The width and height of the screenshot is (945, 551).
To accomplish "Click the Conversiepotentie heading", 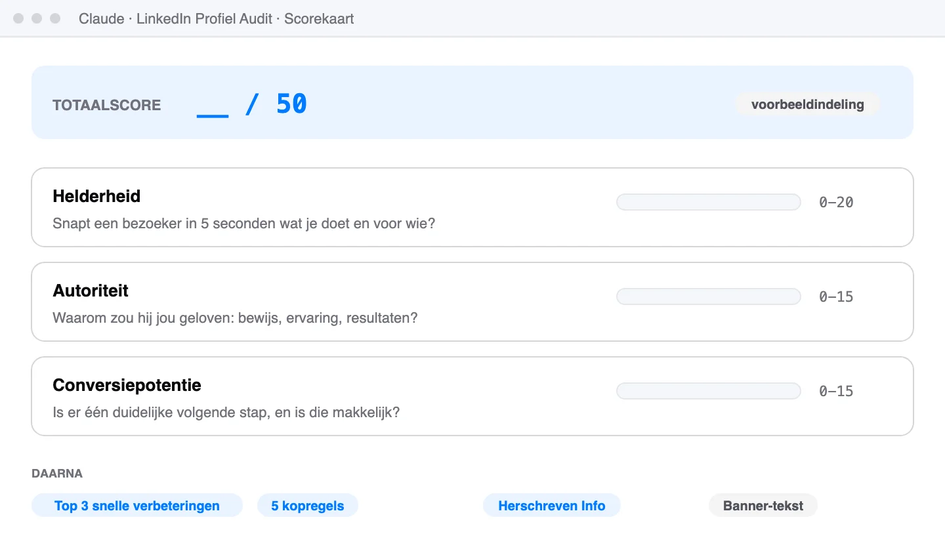I will click(x=127, y=385).
